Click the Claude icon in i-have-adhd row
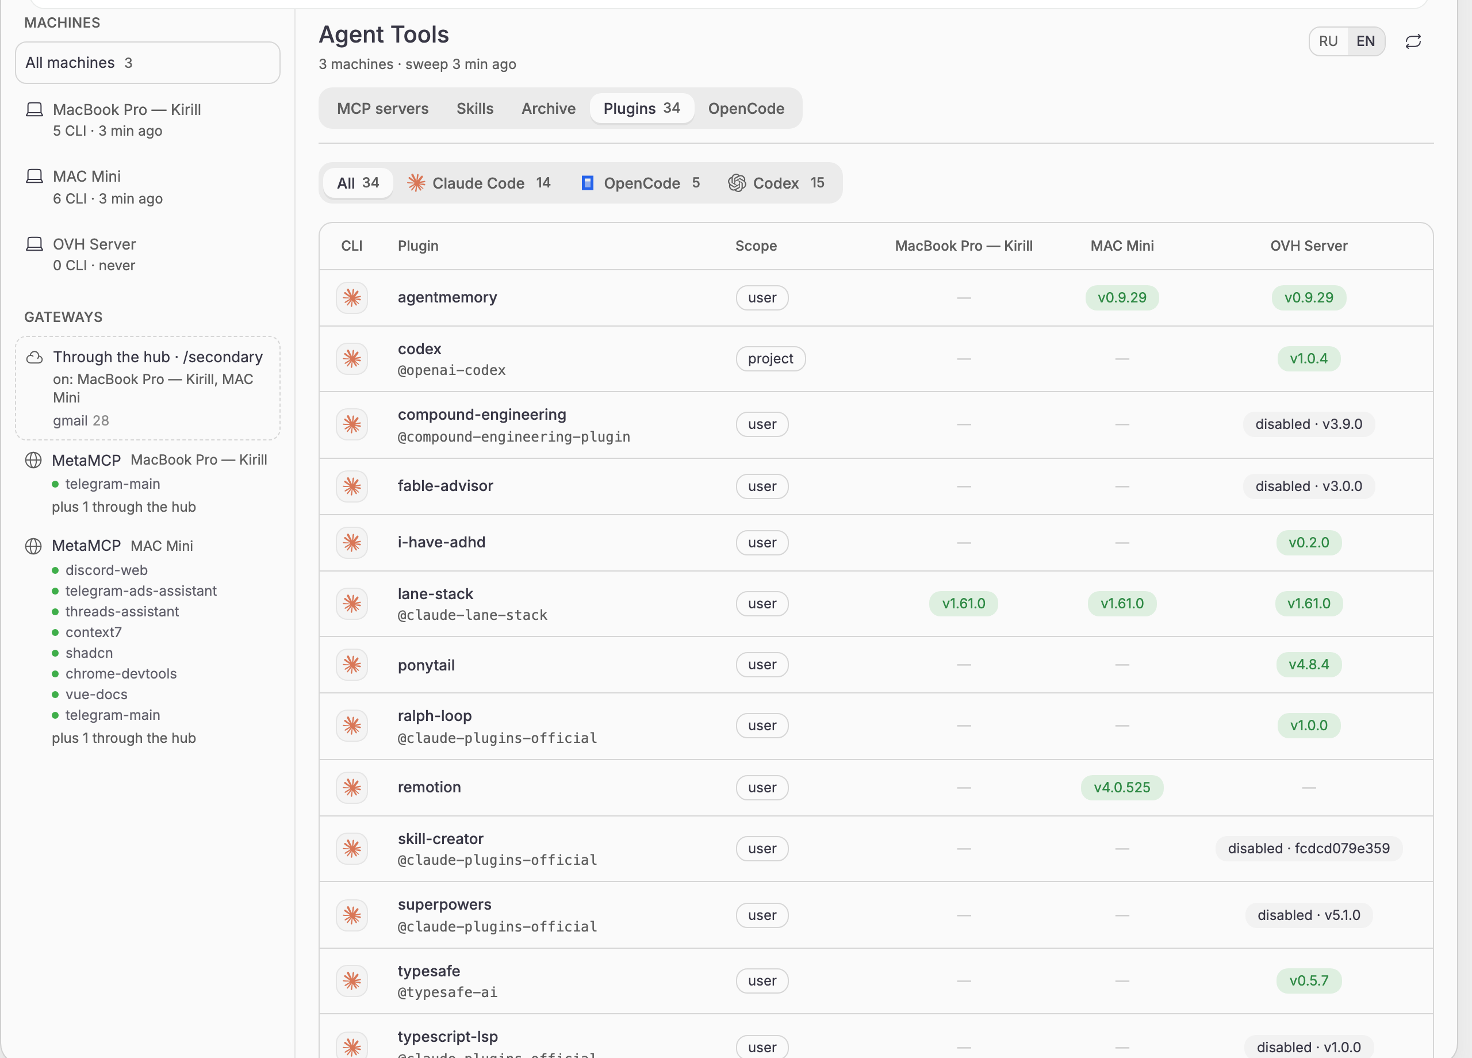The height and width of the screenshot is (1058, 1472). (352, 543)
